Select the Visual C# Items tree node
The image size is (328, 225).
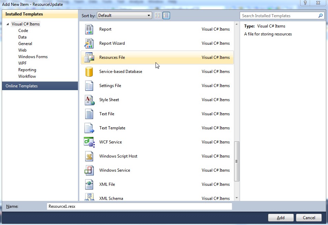pyautogui.click(x=26, y=24)
